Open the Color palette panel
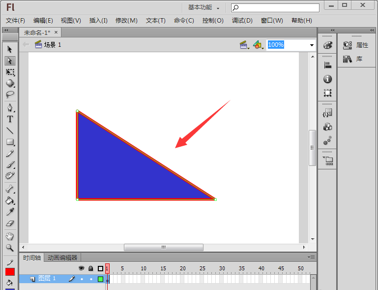 327,45
